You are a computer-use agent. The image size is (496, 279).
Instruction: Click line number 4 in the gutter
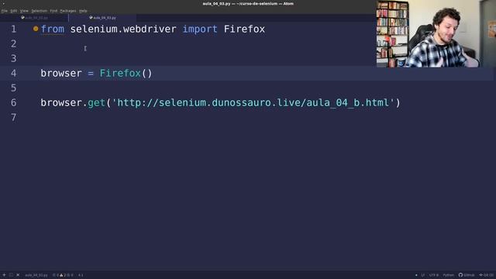coord(13,74)
